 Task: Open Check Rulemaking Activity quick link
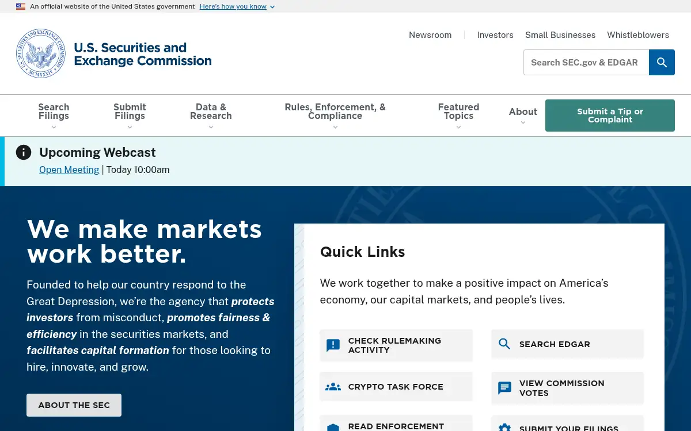click(396, 345)
